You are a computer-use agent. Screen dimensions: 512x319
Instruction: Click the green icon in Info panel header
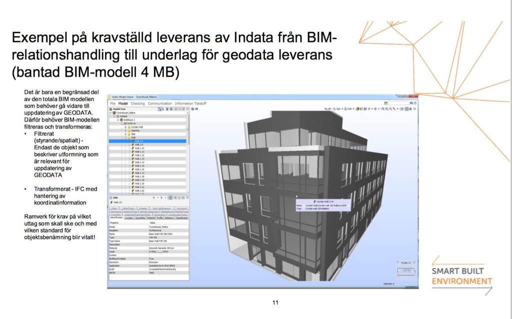click(170, 197)
